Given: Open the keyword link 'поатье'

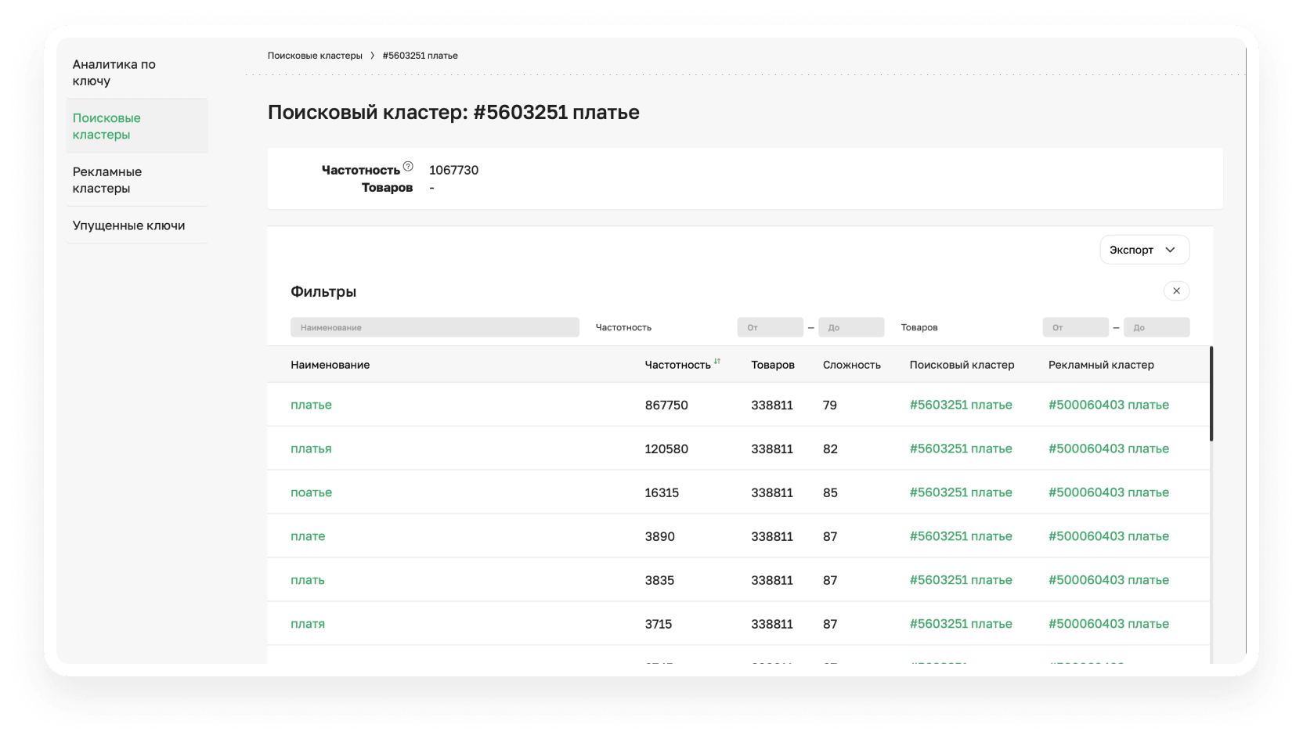Looking at the screenshot, I should 311,492.
